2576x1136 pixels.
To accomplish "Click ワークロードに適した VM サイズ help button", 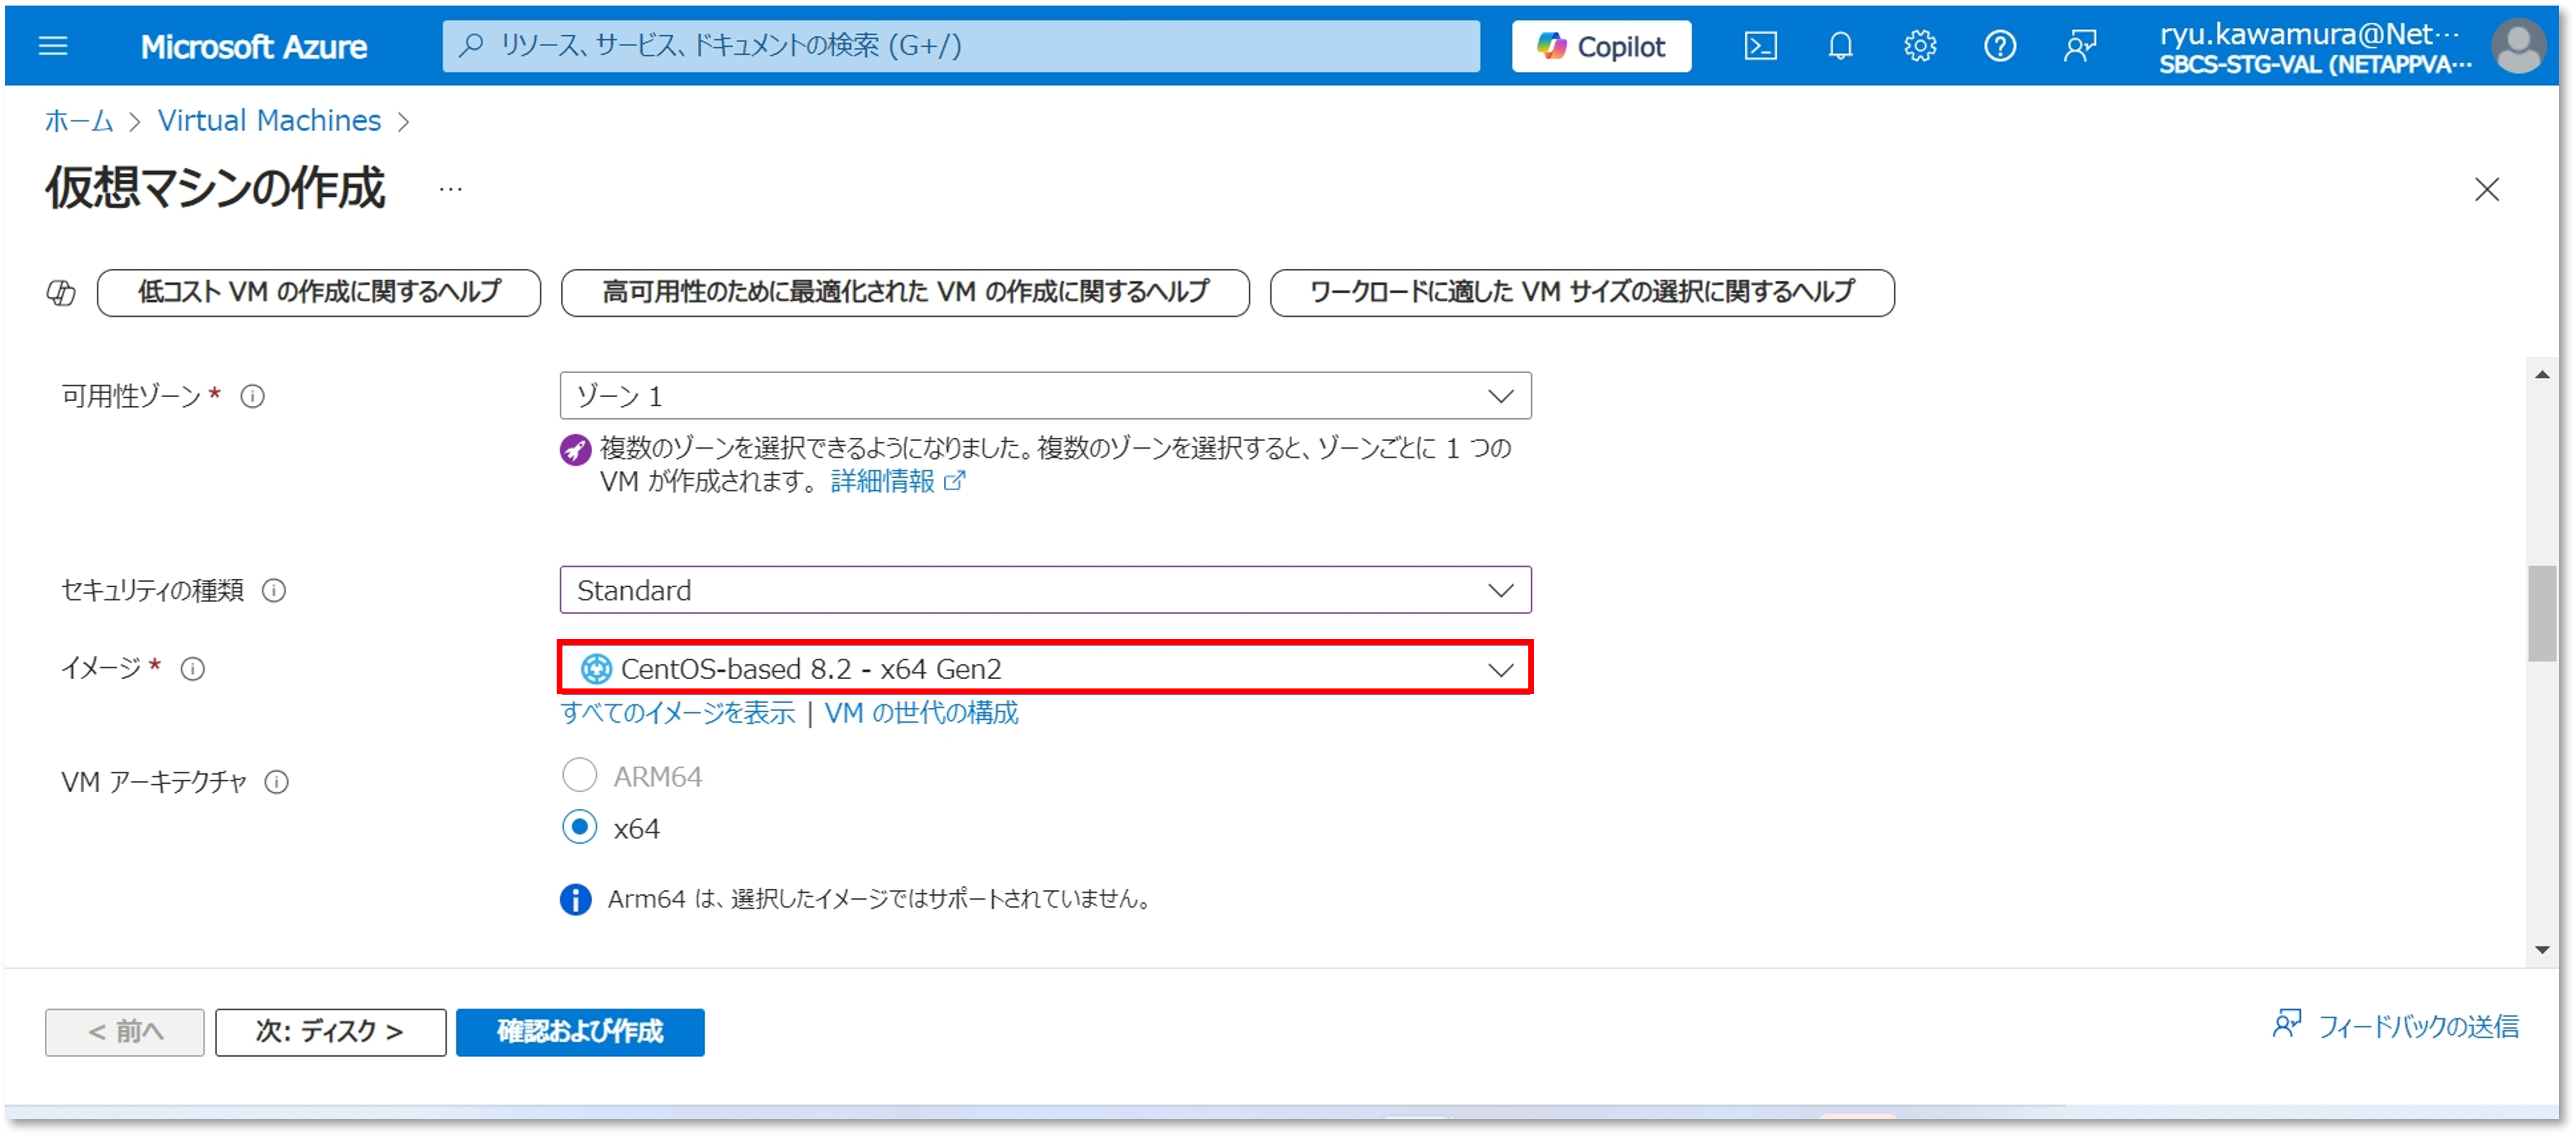I will (1582, 293).
